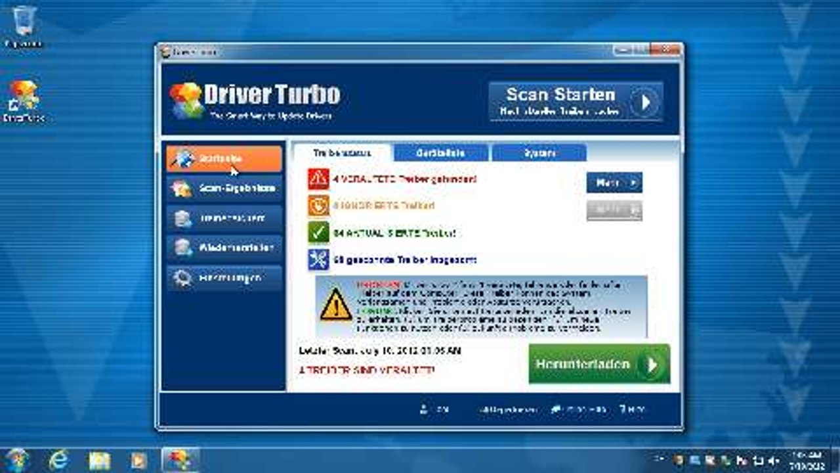
Task: Click the yellow warning triangle icon
Action: tap(336, 304)
